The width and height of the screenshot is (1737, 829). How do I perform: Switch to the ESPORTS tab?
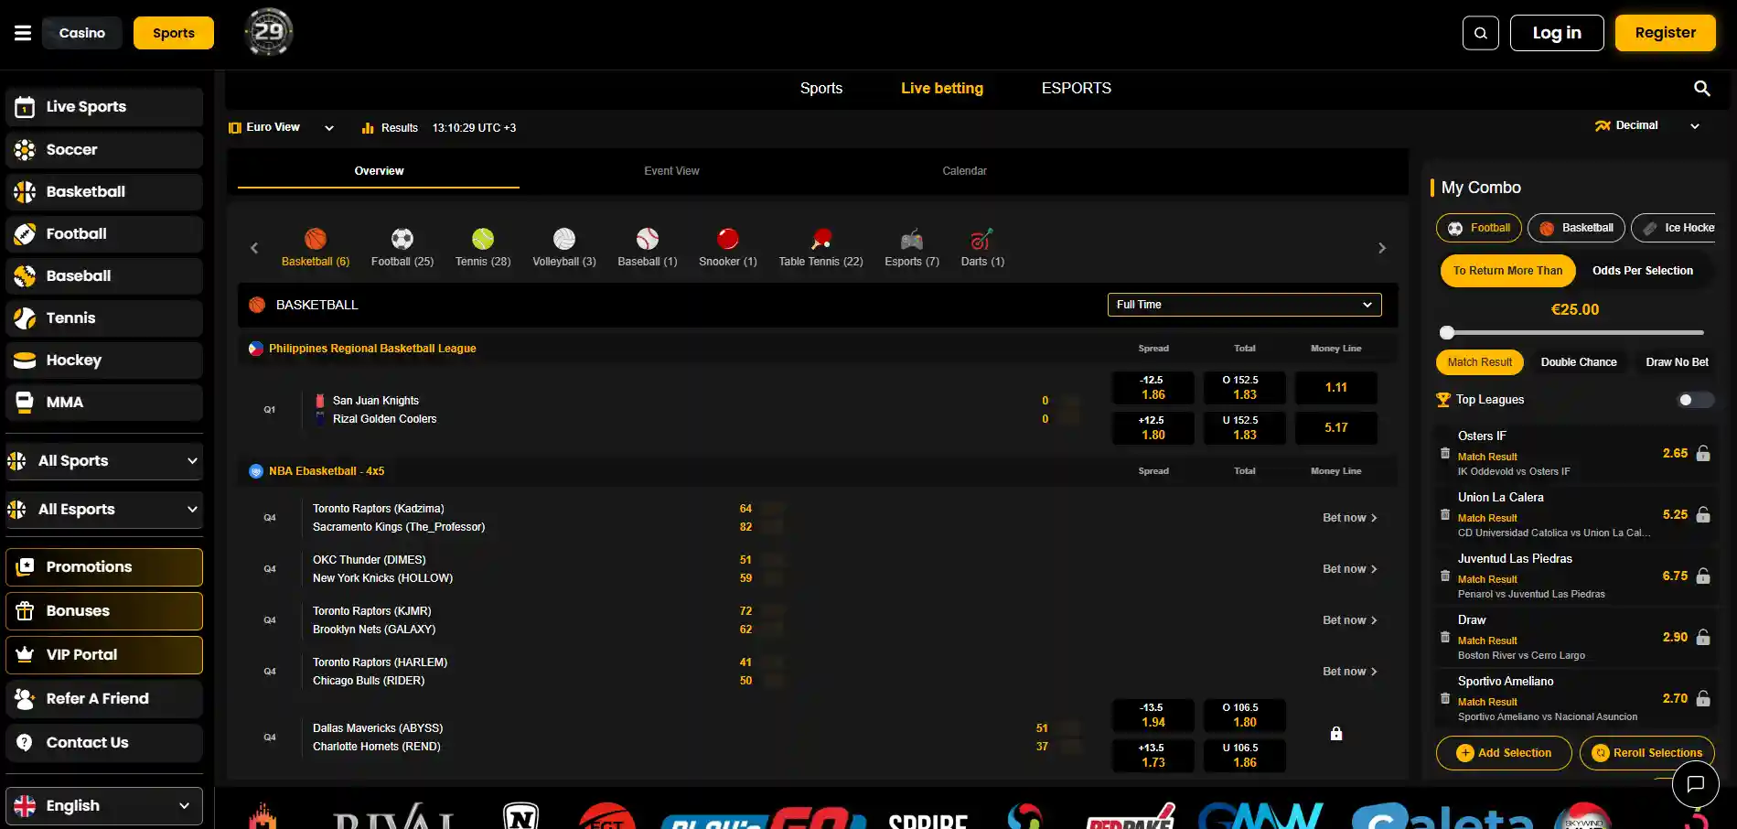pos(1077,88)
